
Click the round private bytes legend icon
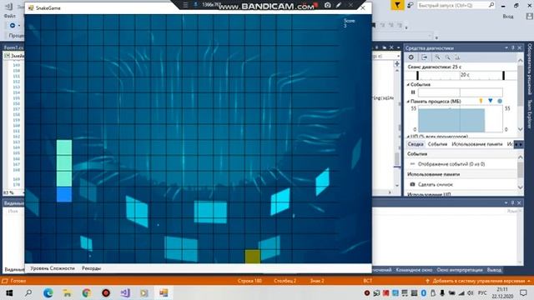[x=500, y=101]
